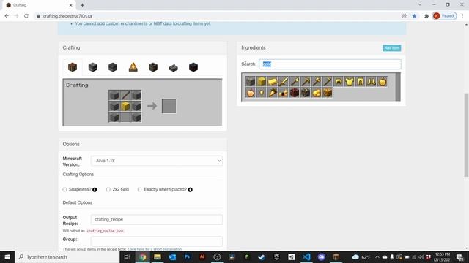Screen dimensions: 469x263
Task: Switch to the smoker recipe tab
Action: (x=153, y=67)
